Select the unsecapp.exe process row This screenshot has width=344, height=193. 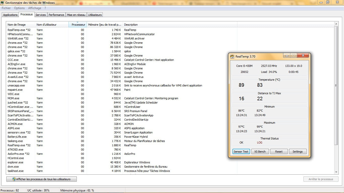click(122, 85)
